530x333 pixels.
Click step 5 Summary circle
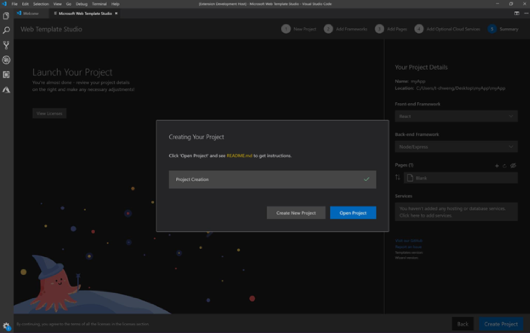click(x=492, y=29)
